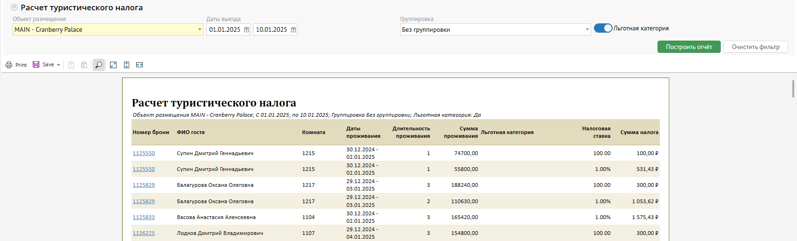This screenshot has width=797, height=241.
Task: Open booking 1125833 link for Васова
Action: point(144,217)
